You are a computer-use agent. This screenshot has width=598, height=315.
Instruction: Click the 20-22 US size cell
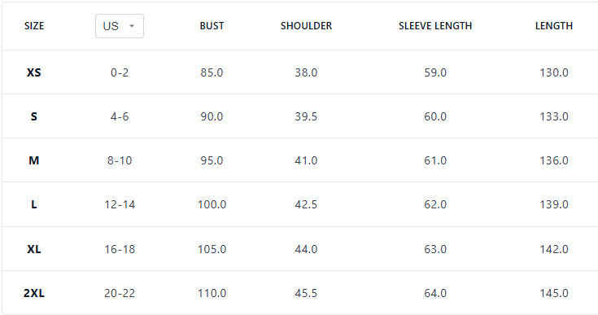[120, 293]
